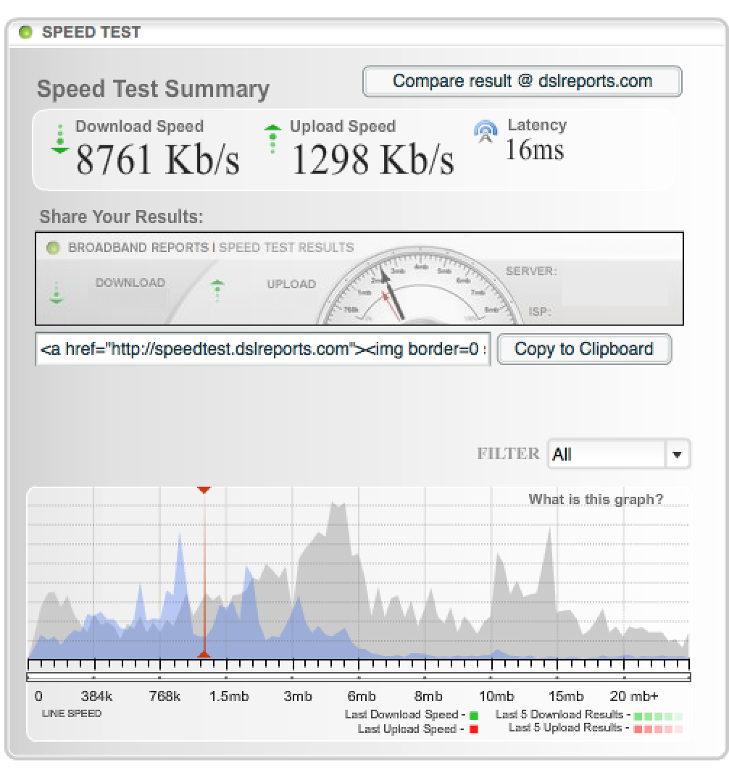Open the What is this graph? link
Image resolution: width=729 pixels, height=772 pixels.
click(x=596, y=500)
